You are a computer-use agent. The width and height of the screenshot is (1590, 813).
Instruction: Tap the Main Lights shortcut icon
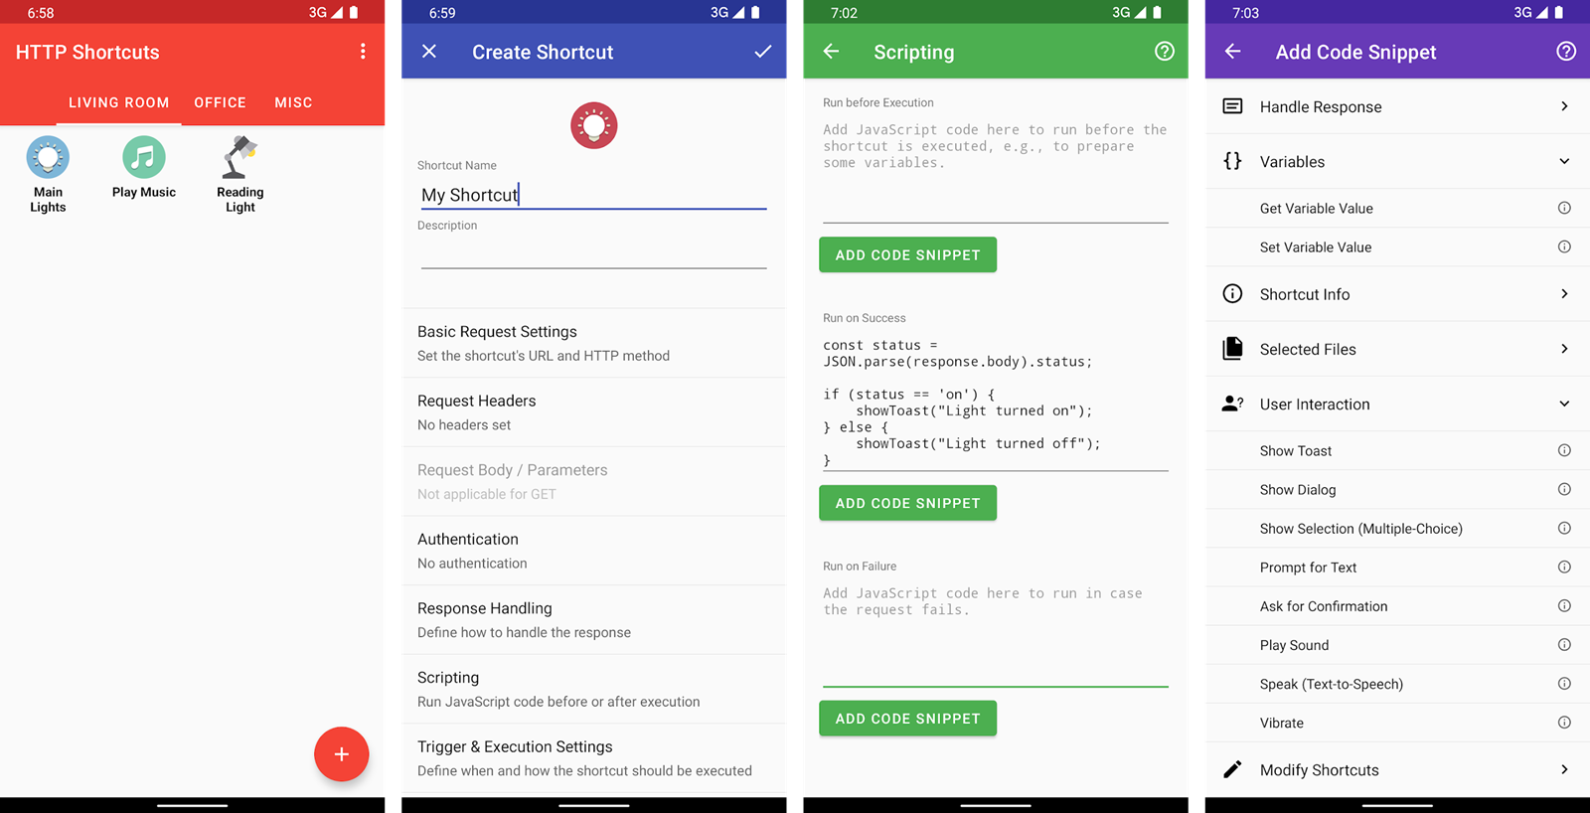click(48, 157)
